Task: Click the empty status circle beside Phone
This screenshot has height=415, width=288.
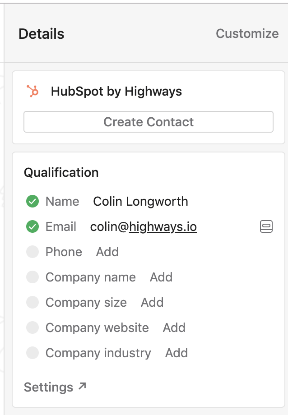Action: [33, 252]
